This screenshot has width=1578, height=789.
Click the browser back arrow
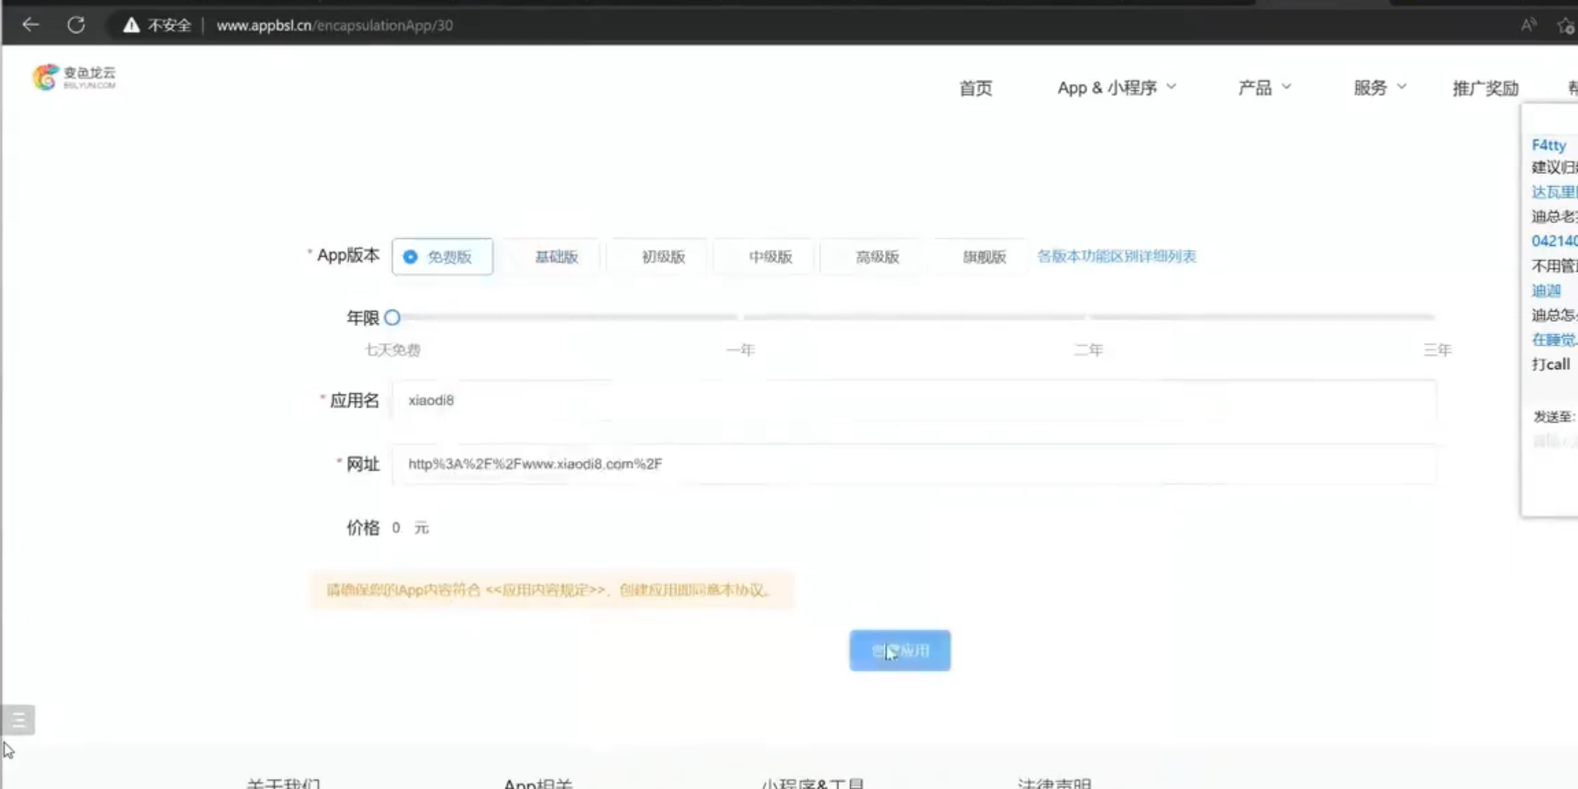[x=30, y=25]
